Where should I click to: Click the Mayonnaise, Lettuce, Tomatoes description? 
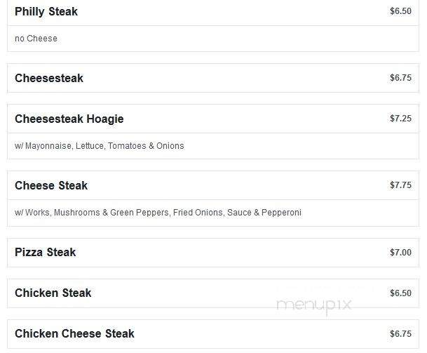point(100,146)
